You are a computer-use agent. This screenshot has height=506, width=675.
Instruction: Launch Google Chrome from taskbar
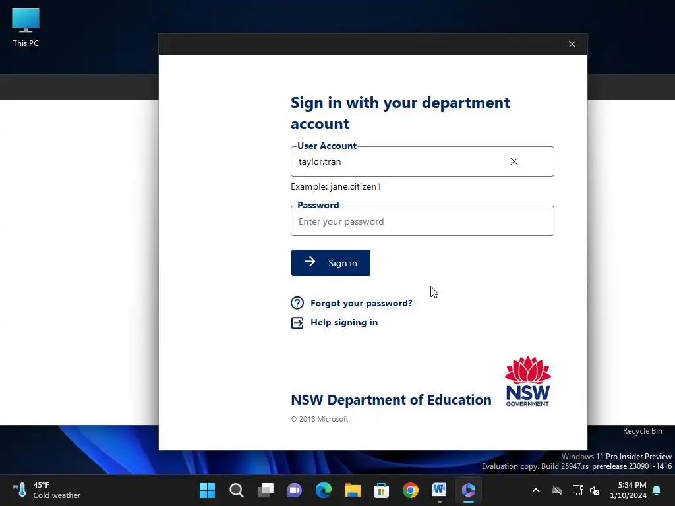click(x=411, y=490)
